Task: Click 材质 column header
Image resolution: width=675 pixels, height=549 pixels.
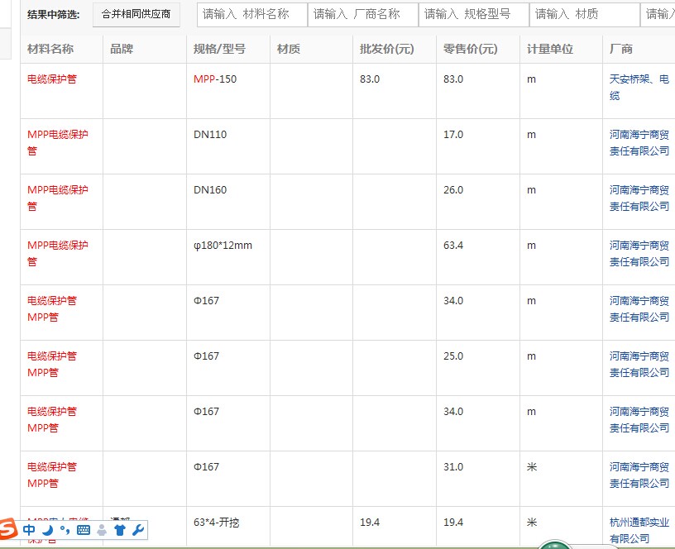Action: coord(289,49)
